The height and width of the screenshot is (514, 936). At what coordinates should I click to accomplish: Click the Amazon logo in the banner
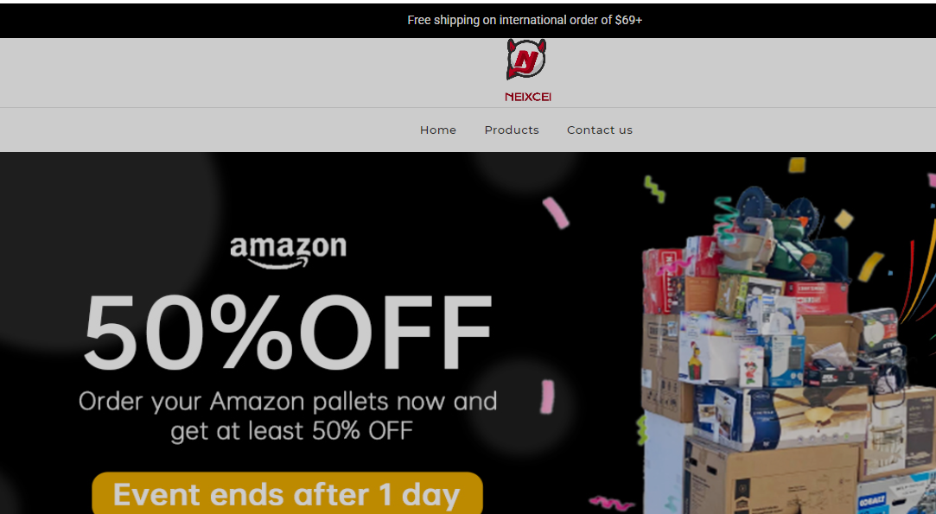tap(289, 252)
